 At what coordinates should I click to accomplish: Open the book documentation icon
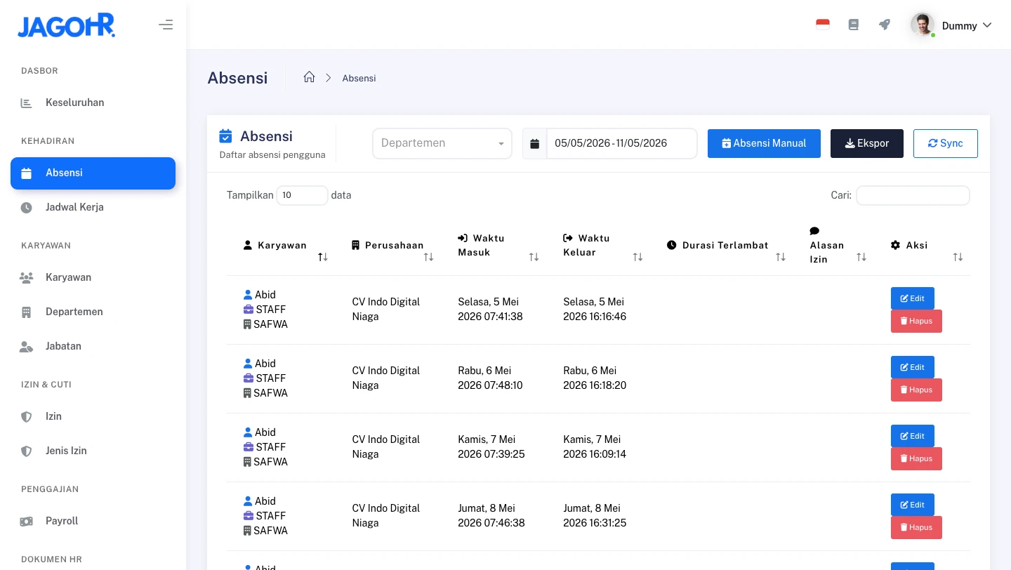point(854,25)
